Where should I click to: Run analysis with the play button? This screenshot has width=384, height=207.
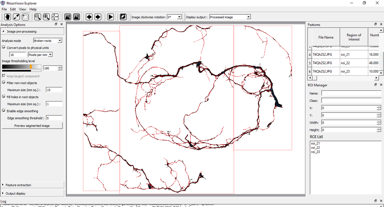pos(110,17)
